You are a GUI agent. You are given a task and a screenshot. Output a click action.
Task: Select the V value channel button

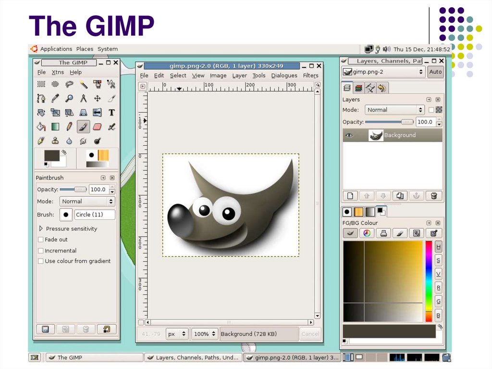click(438, 274)
